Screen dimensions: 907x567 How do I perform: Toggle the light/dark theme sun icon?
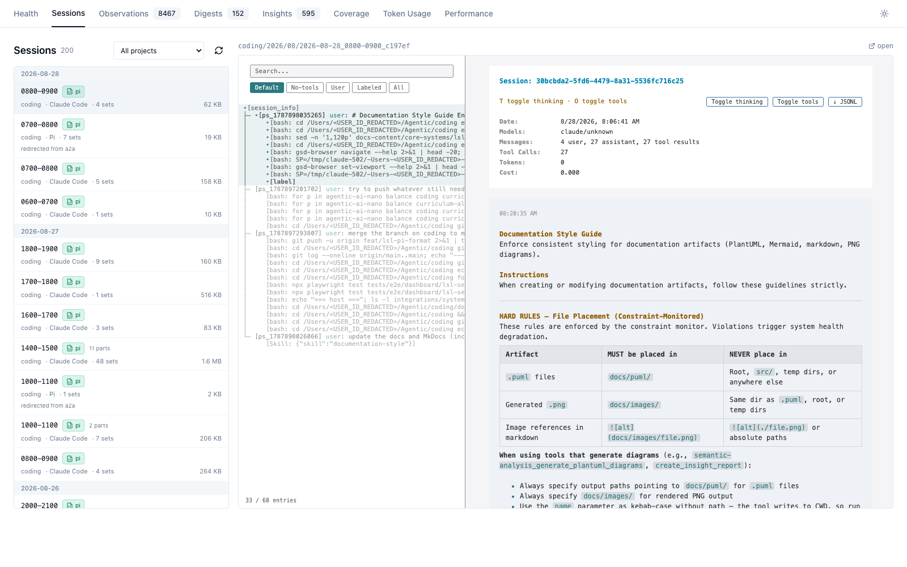tap(884, 14)
